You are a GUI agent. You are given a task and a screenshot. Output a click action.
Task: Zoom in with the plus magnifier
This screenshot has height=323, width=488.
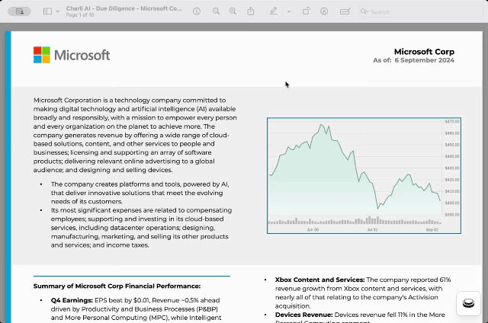(233, 11)
